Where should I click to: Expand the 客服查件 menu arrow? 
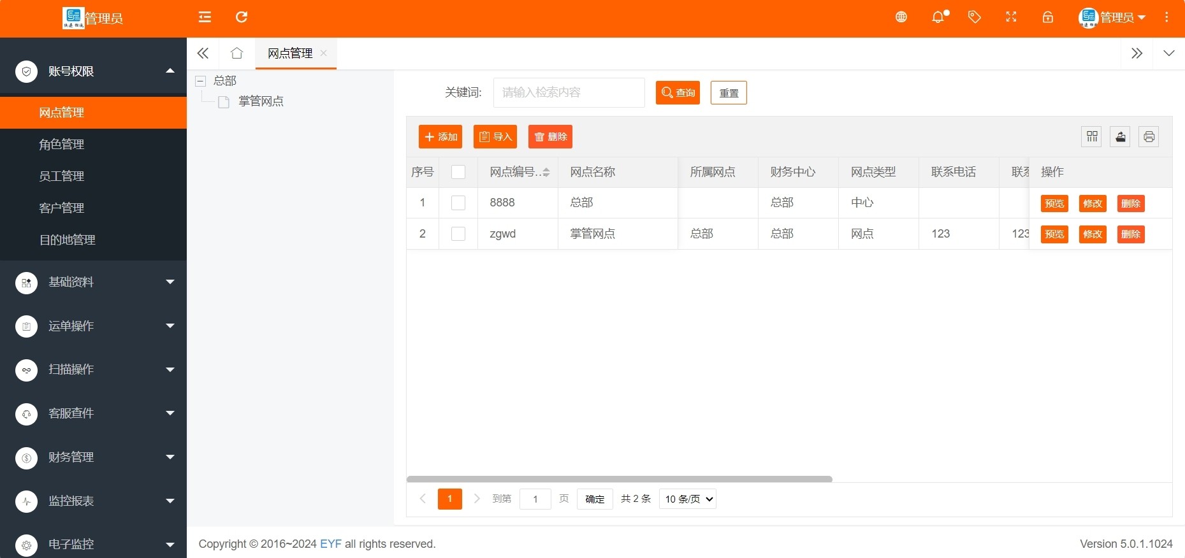point(170,413)
